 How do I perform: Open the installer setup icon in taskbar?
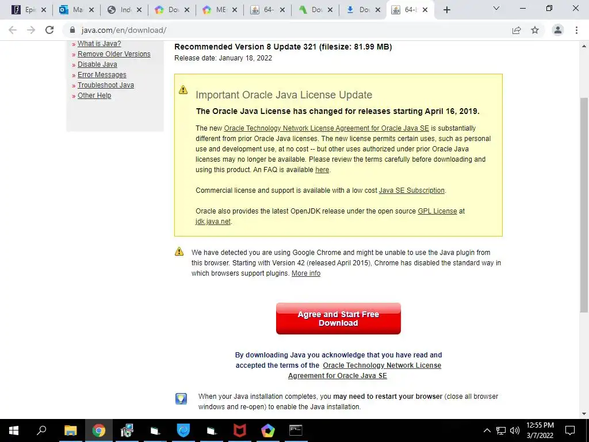click(127, 430)
